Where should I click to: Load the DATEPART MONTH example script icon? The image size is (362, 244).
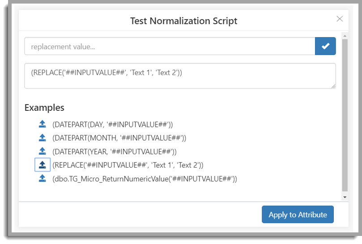coord(42,138)
